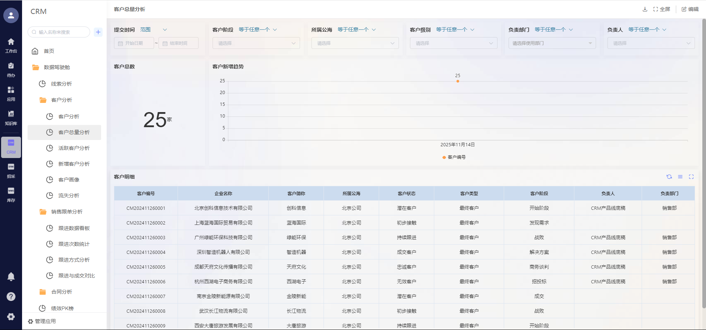Open 活跃客户分析 in the sidebar
This screenshot has height=330, width=706.
click(x=74, y=148)
